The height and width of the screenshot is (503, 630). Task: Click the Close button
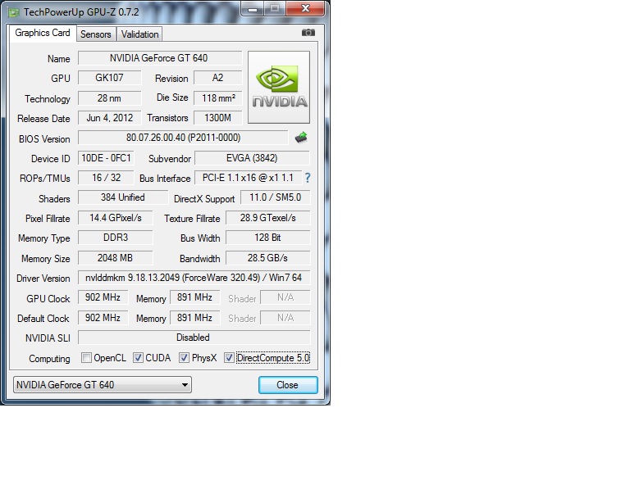(288, 385)
